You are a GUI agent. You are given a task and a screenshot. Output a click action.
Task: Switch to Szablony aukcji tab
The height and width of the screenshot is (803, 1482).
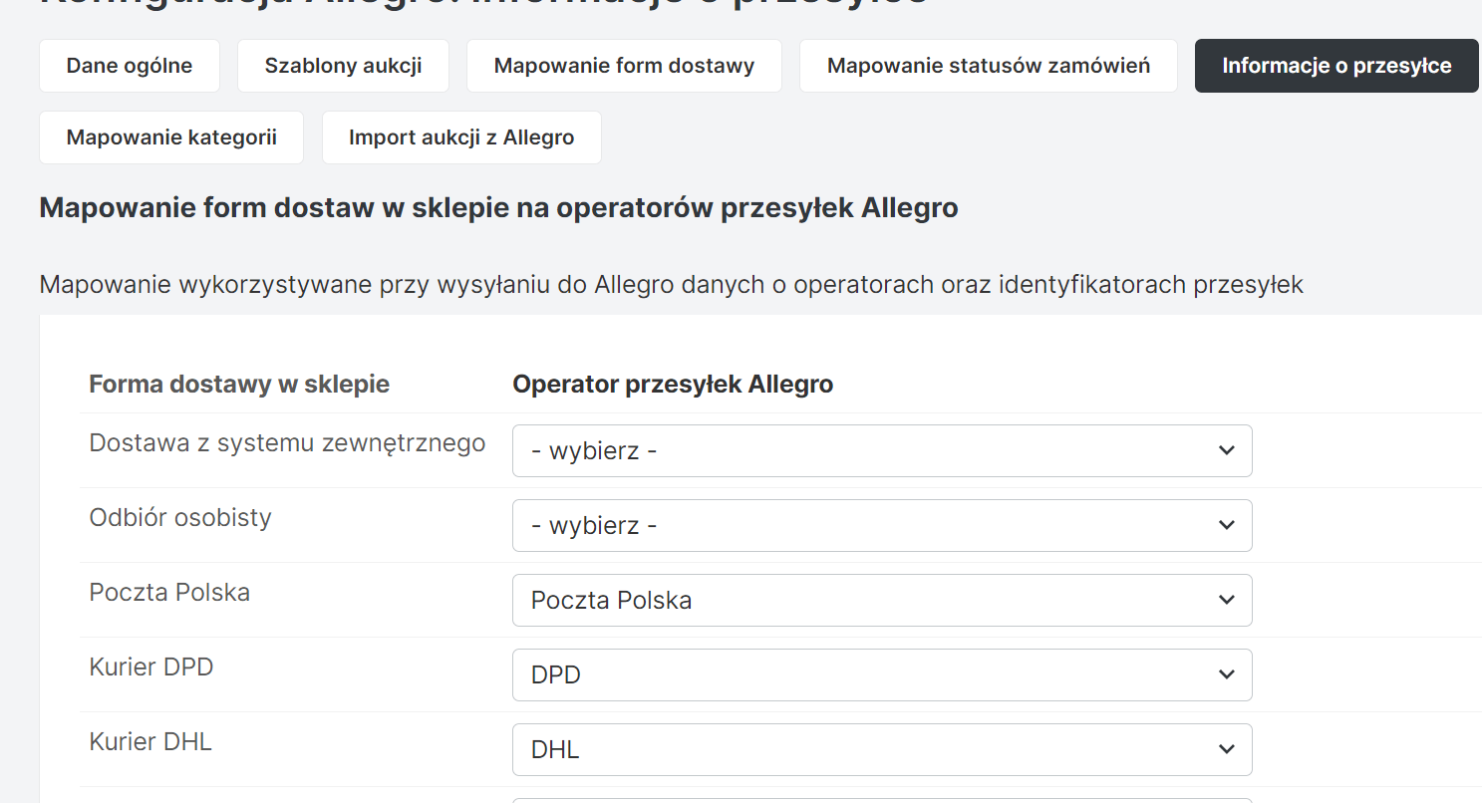pos(343,66)
